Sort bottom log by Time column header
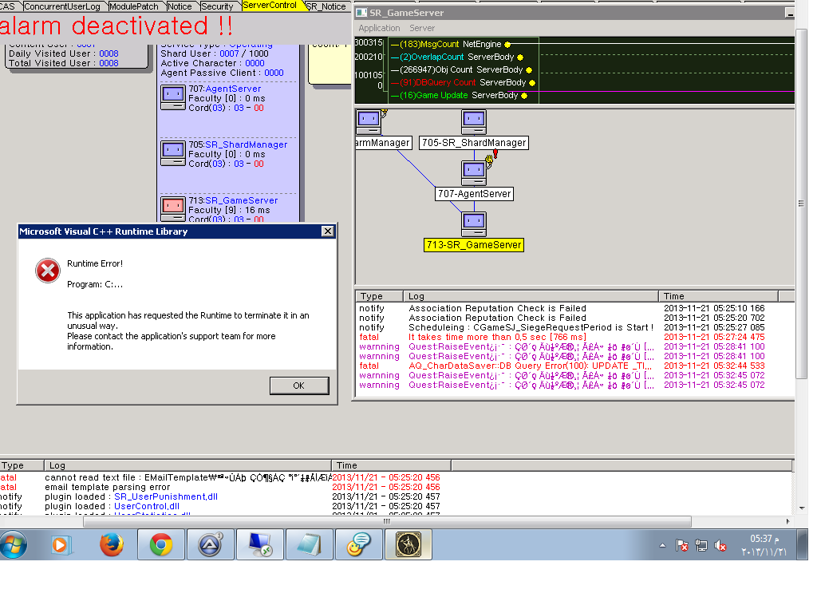Viewport: 817px width, 613px height. click(x=391, y=465)
